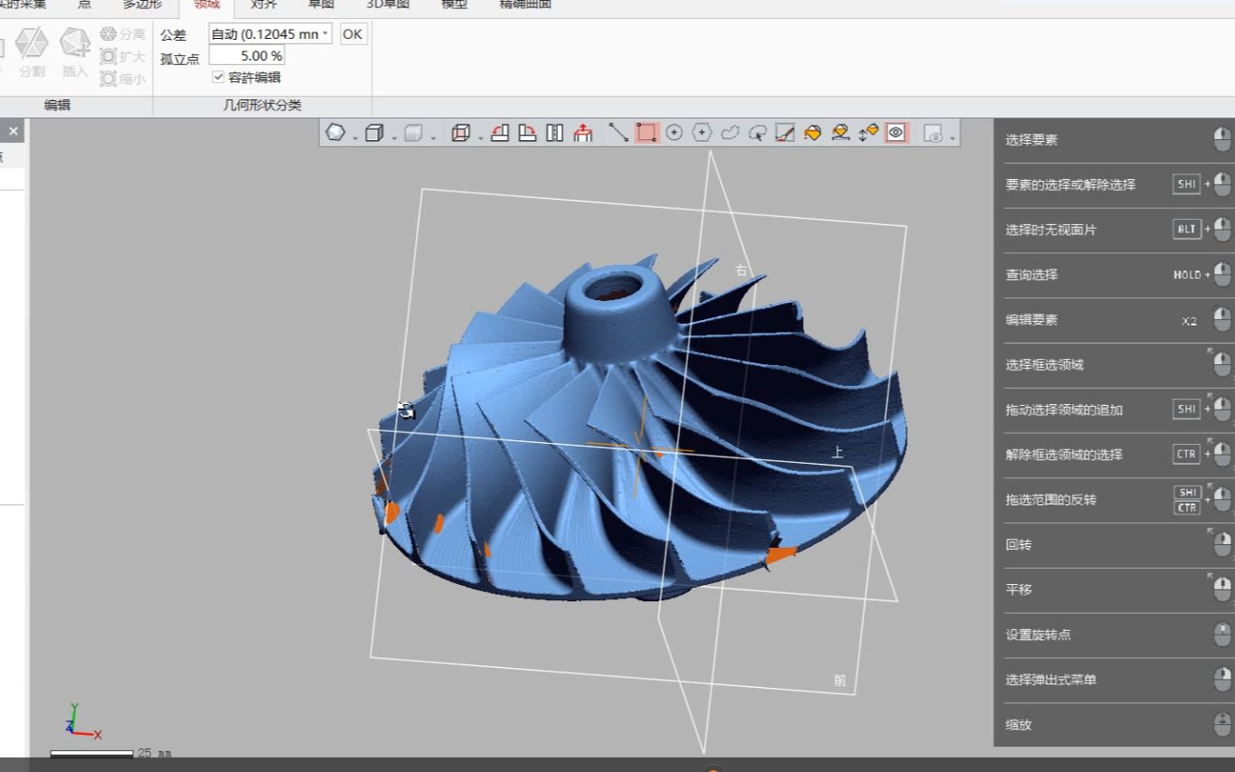1235x772 pixels.
Task: Click the greyed shaded body display icon
Action: click(414, 133)
